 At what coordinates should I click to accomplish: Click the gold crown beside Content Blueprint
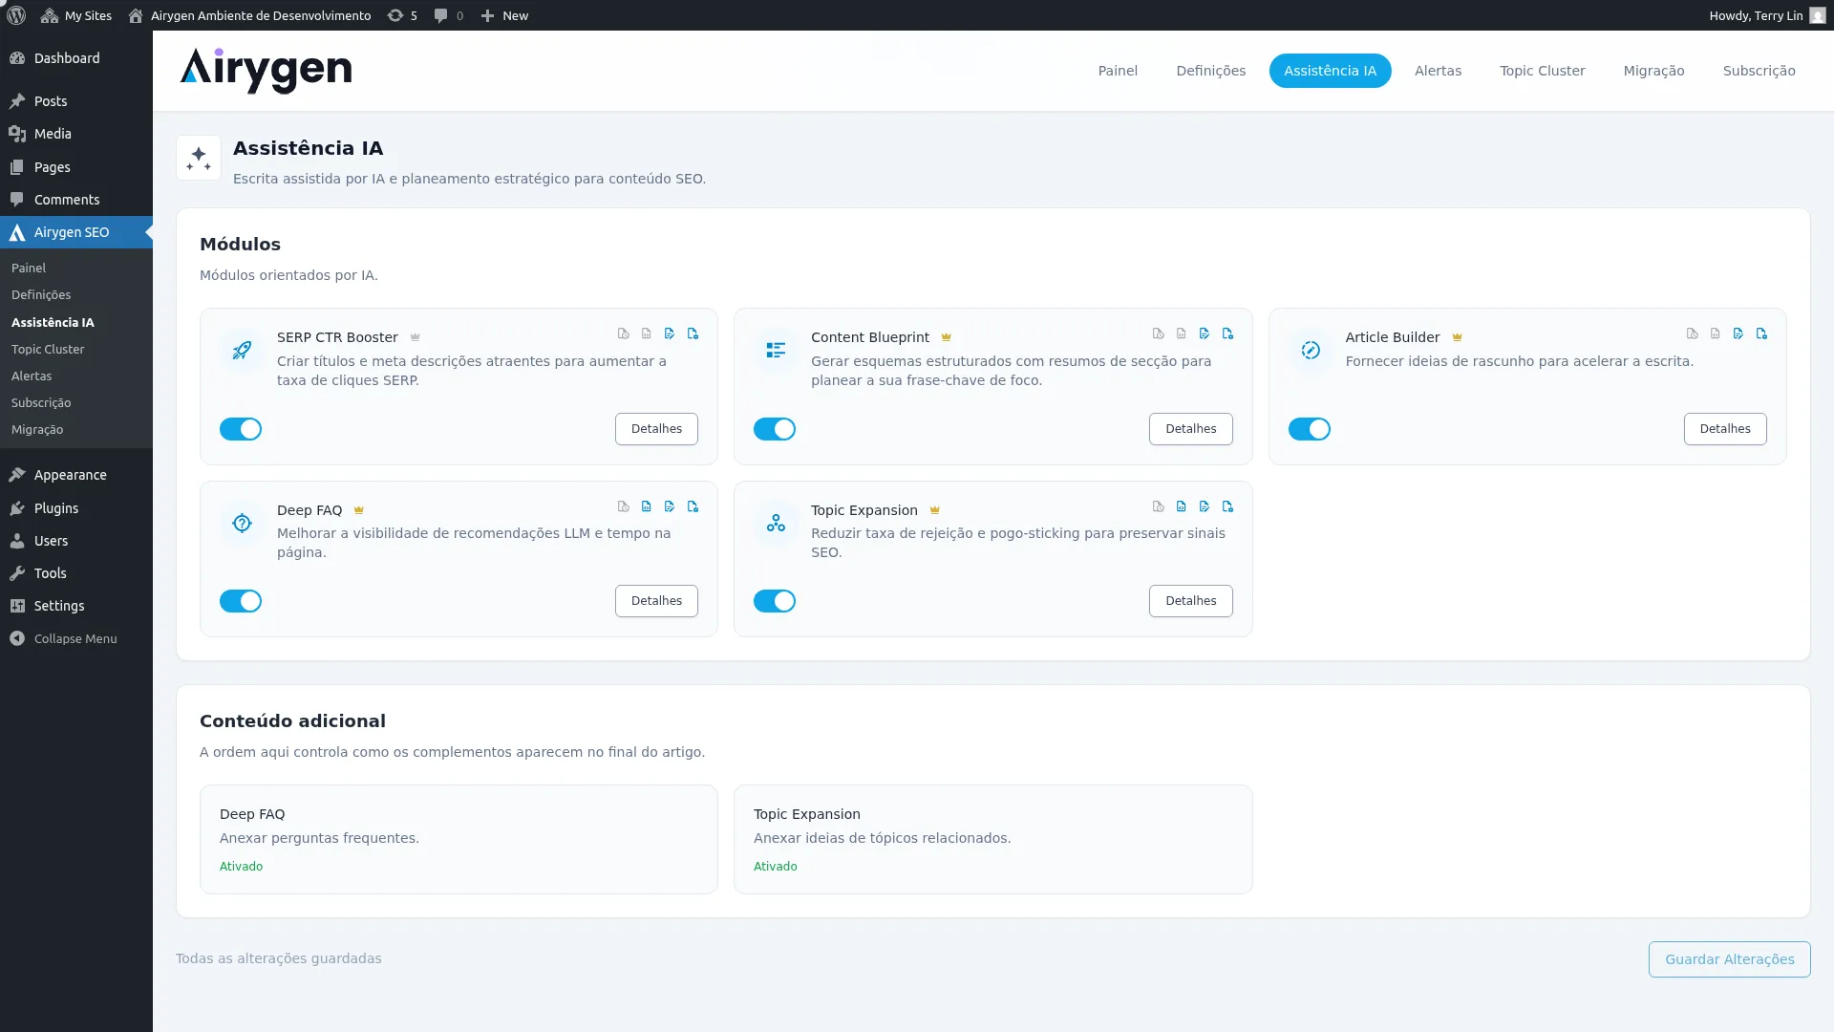pos(946,337)
